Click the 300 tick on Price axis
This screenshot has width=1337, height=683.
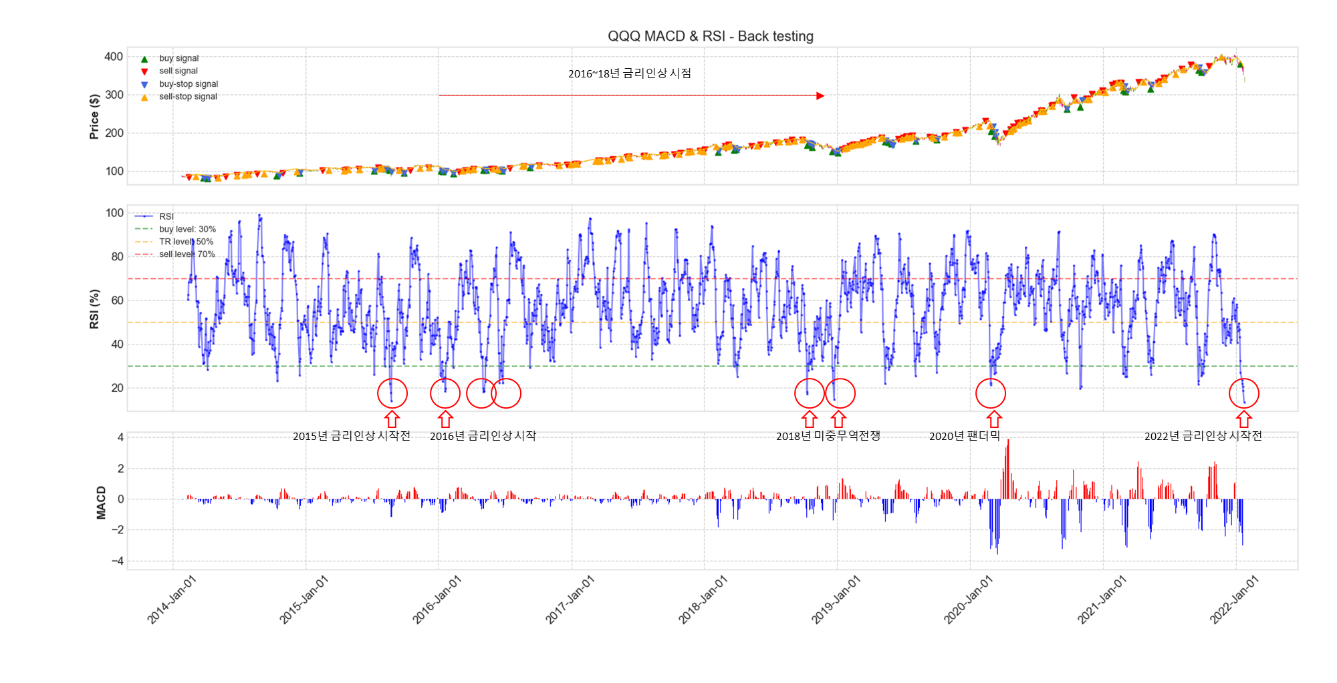[114, 95]
